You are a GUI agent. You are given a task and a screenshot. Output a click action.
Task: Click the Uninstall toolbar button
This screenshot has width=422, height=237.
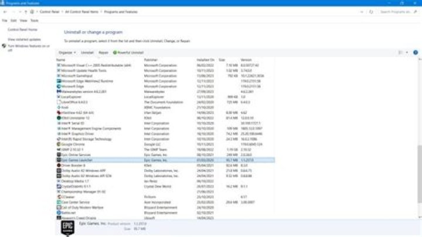pyautogui.click(x=87, y=53)
